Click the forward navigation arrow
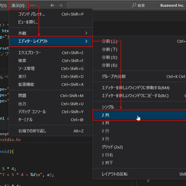Screen dimensions: 186x186 [60, 5]
